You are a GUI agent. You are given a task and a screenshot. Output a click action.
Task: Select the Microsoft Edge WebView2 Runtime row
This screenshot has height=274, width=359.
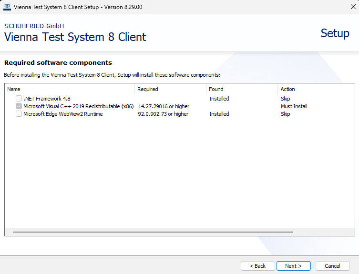[x=63, y=114]
